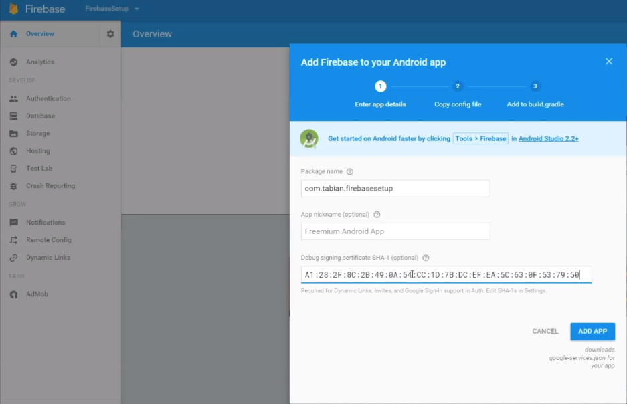This screenshot has height=404, width=627.
Task: Click the Analytics sidebar icon
Action: tap(13, 62)
